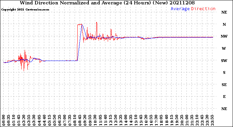Click the 'W' direction axis label
The width and height of the screenshot is (233, 127).
coord(224,48)
